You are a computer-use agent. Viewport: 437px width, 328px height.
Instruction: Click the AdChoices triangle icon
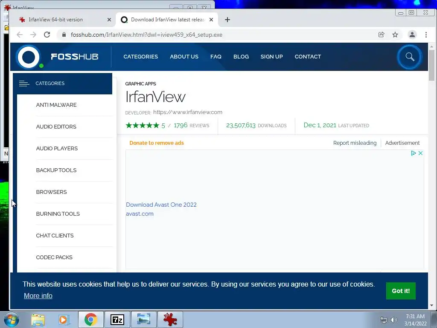(413, 153)
